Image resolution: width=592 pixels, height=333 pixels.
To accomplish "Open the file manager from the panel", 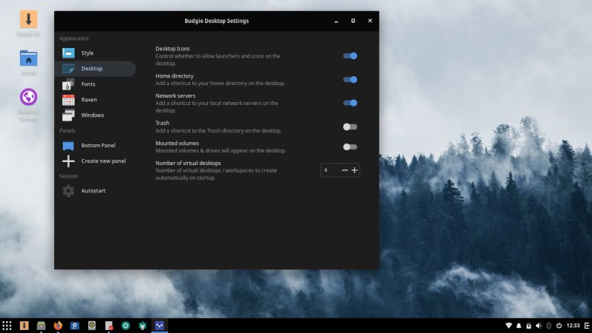I will tap(41, 326).
